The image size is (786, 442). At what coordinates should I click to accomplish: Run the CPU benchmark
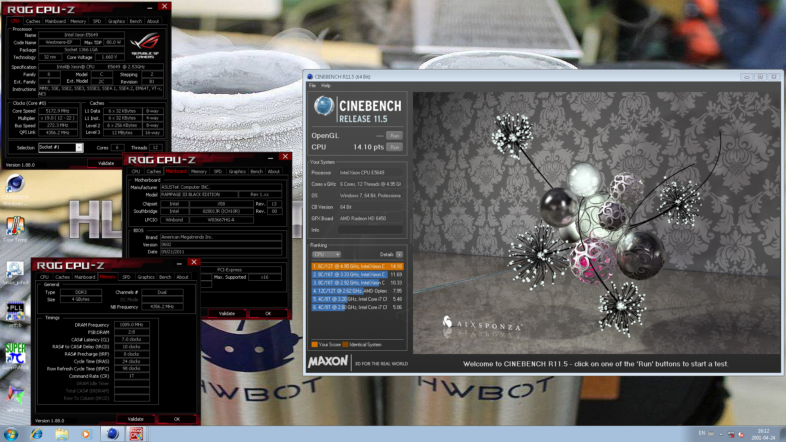(x=395, y=147)
